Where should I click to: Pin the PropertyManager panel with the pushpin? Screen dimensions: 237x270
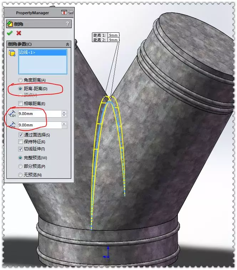tap(71, 12)
